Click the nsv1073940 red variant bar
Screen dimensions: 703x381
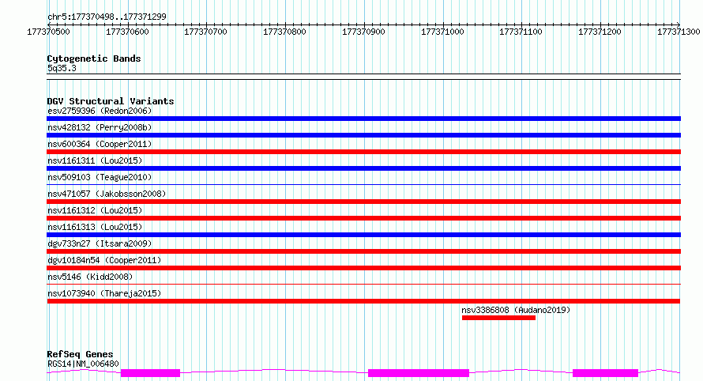(x=363, y=301)
